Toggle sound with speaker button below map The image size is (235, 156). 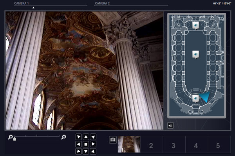click(170, 126)
